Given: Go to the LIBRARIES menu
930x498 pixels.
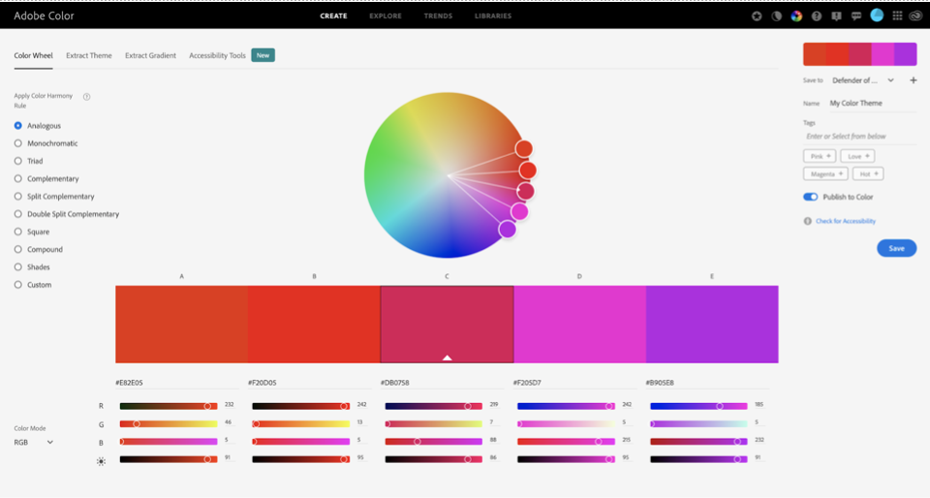Looking at the screenshot, I should click(x=493, y=16).
